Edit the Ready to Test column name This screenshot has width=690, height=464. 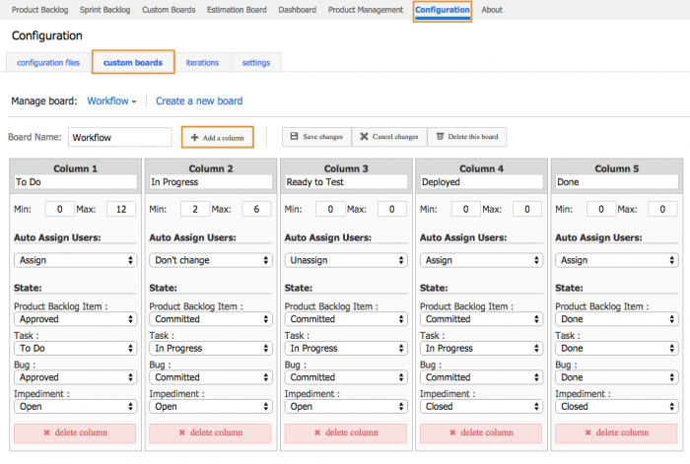click(x=345, y=182)
